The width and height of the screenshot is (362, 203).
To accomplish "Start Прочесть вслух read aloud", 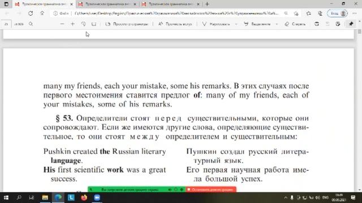I will (175, 24).
